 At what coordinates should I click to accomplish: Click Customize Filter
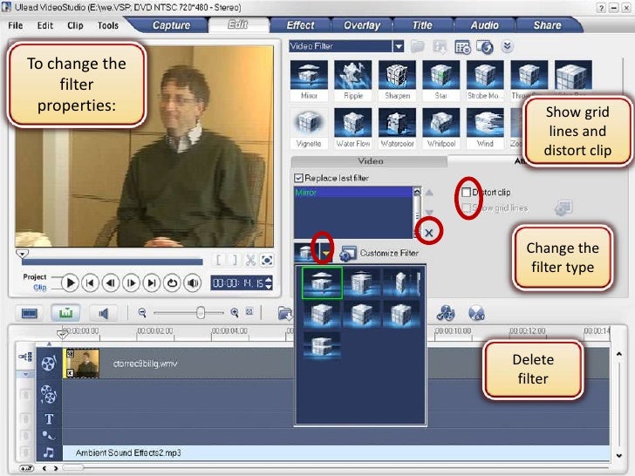[379, 254]
